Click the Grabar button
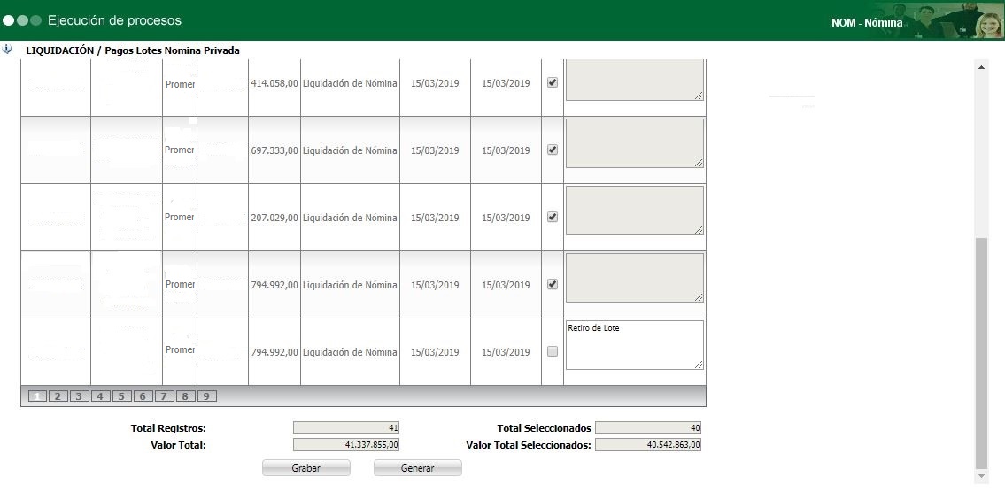The height and width of the screenshot is (491, 1005). (306, 468)
